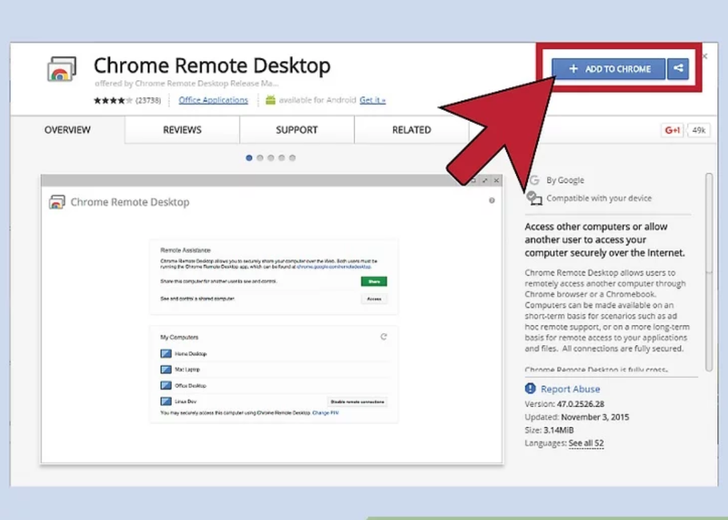Click the Report Abuse link
The height and width of the screenshot is (520, 728).
570,389
